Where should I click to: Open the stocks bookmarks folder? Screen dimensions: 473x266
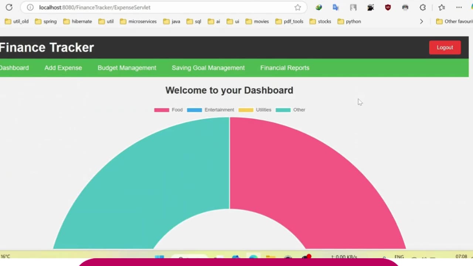coord(320,21)
